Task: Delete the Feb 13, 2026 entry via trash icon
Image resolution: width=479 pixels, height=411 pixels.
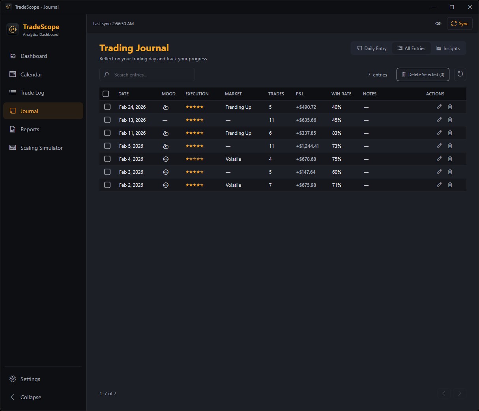Action: (450, 120)
